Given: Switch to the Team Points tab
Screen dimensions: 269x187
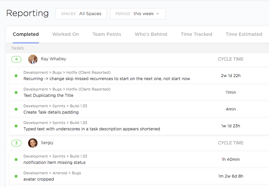Looking at the screenshot, I should (x=107, y=34).
